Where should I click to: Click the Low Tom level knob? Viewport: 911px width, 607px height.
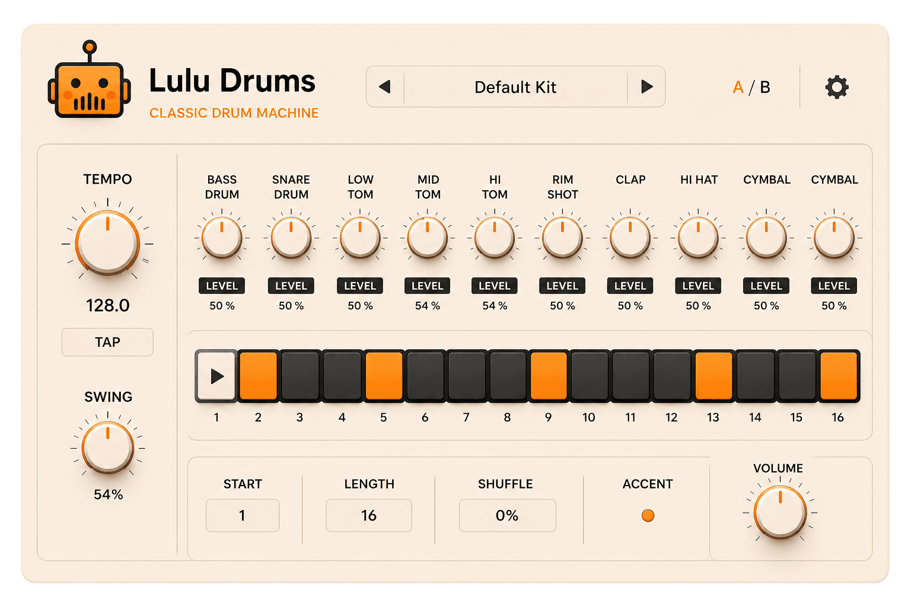pyautogui.click(x=360, y=238)
